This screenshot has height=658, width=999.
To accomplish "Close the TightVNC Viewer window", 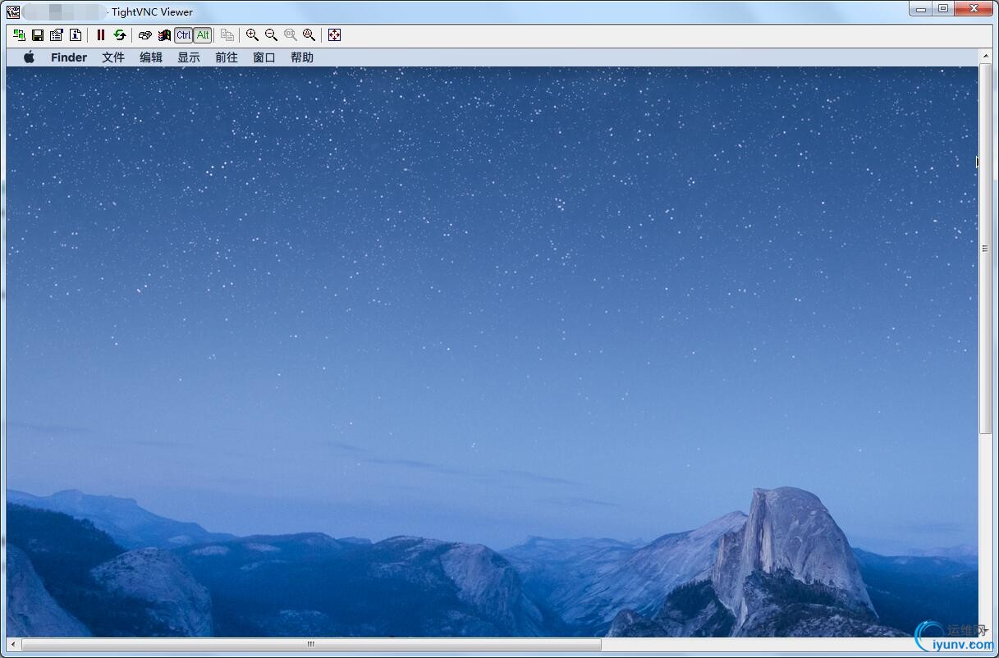I will click(x=974, y=9).
